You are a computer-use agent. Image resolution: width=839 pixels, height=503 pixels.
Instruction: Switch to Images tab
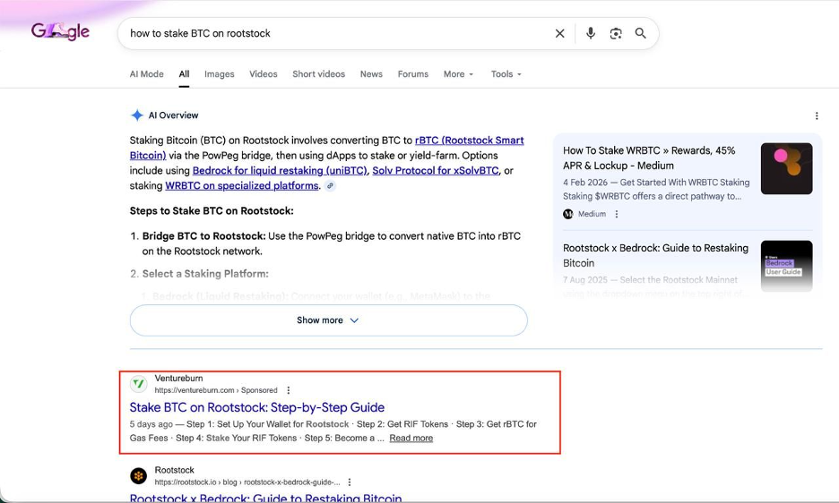point(220,73)
